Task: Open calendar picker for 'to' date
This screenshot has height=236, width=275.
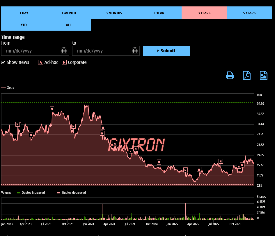Action: pyautogui.click(x=135, y=51)
